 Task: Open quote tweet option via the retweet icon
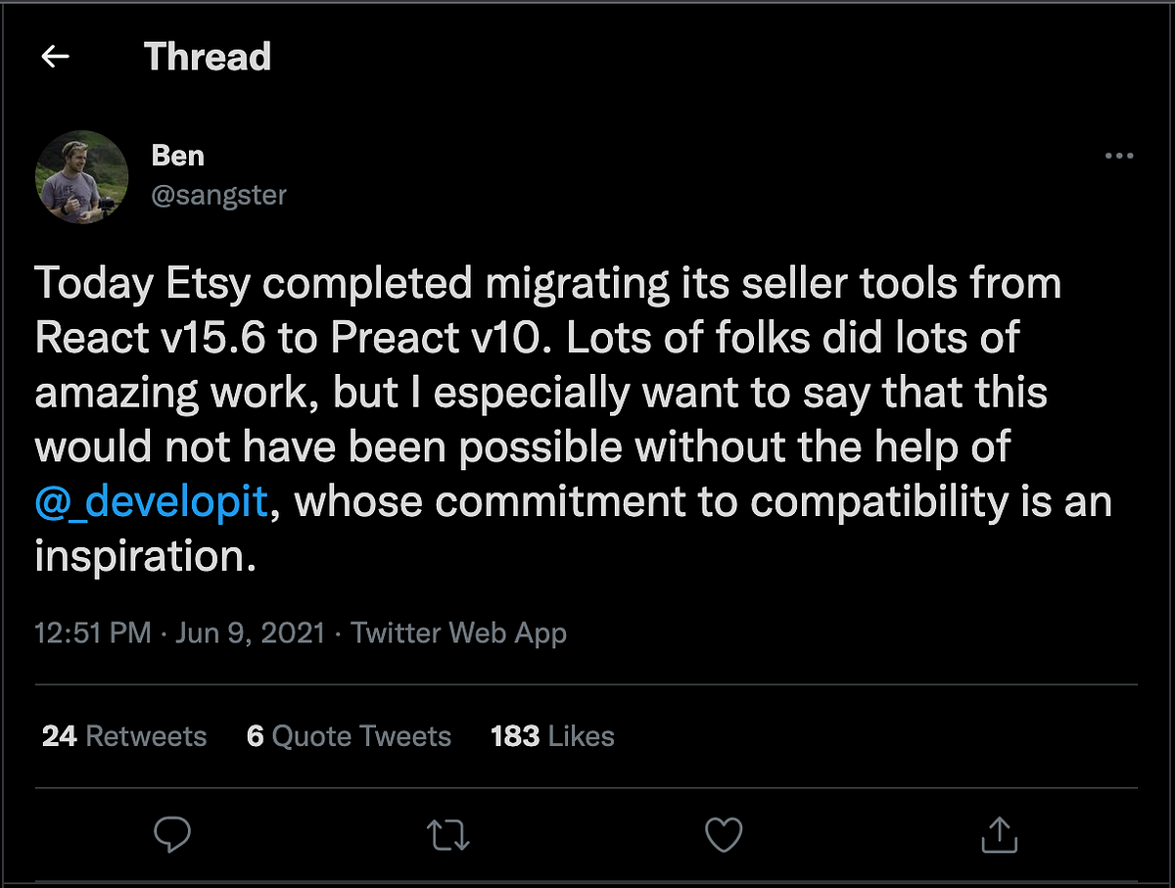(448, 834)
